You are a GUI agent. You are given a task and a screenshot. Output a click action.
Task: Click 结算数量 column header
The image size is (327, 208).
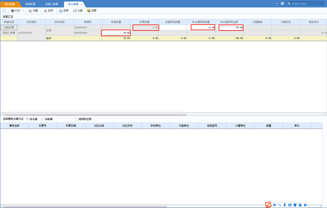click(116, 22)
